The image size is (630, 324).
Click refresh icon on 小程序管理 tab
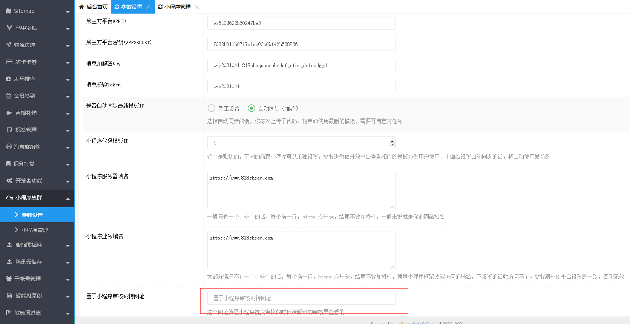click(160, 7)
